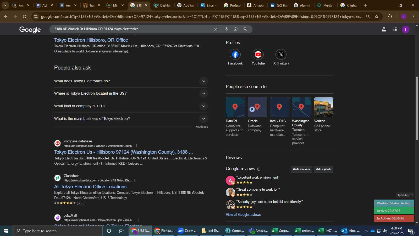Bookmark this page with star icon
This screenshot has height=236, width=419.
(377, 17)
